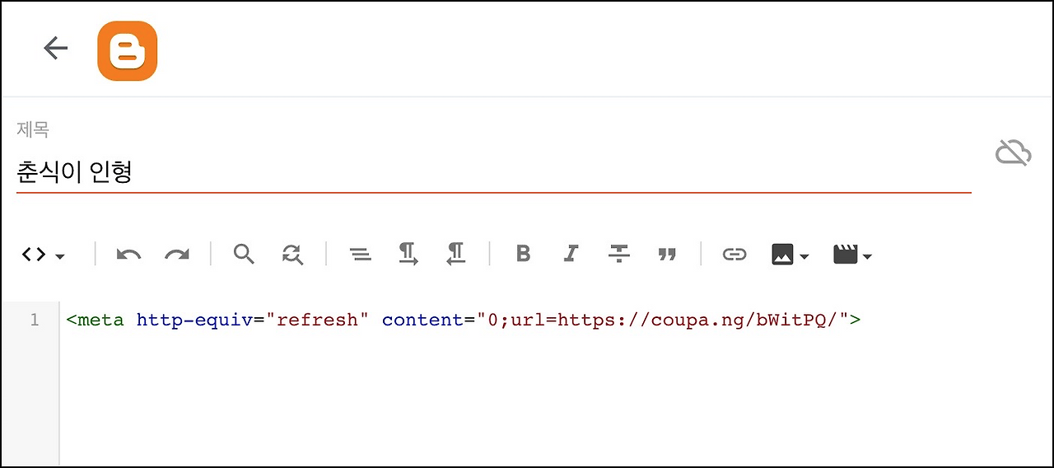Click the undo icon in toolbar
The image size is (1054, 468).
(x=128, y=255)
